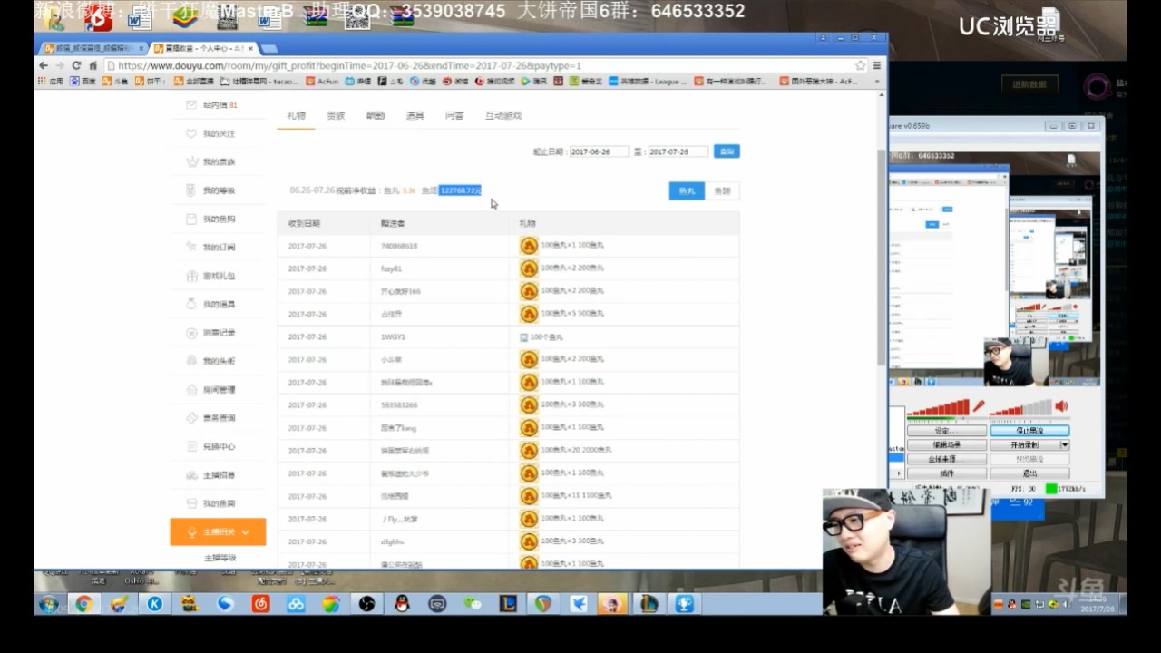Expand the 主播相关 sidebar section
The image size is (1161, 653).
coord(218,532)
